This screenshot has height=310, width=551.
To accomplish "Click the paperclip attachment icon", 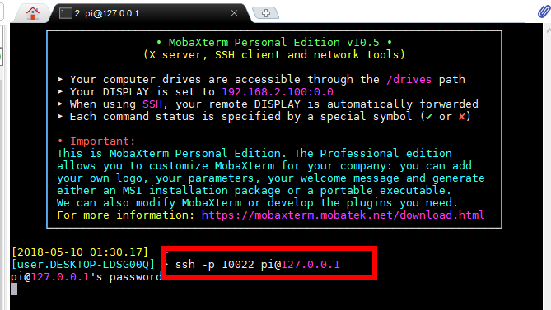I will coord(544,12).
